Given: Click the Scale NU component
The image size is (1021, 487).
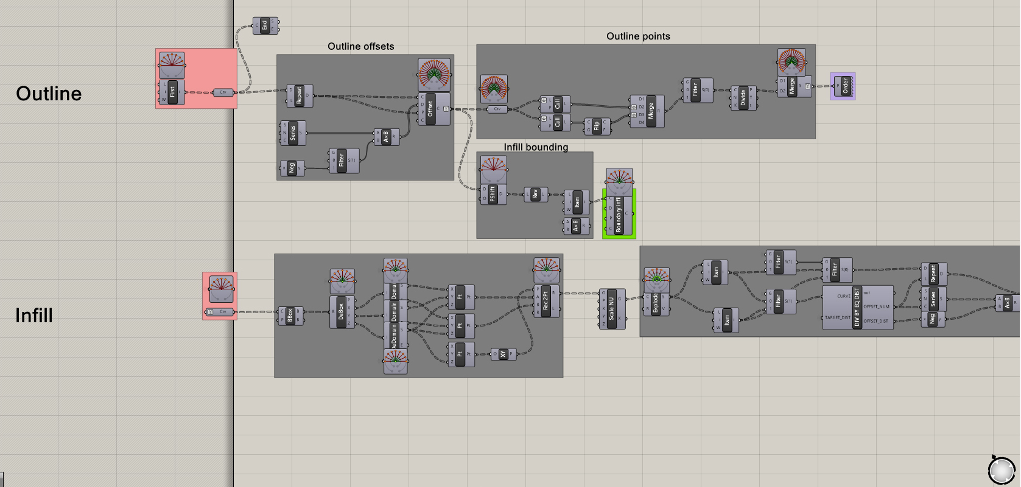Looking at the screenshot, I should click(x=612, y=309).
